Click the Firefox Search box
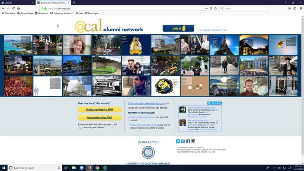 (x=244, y=9)
